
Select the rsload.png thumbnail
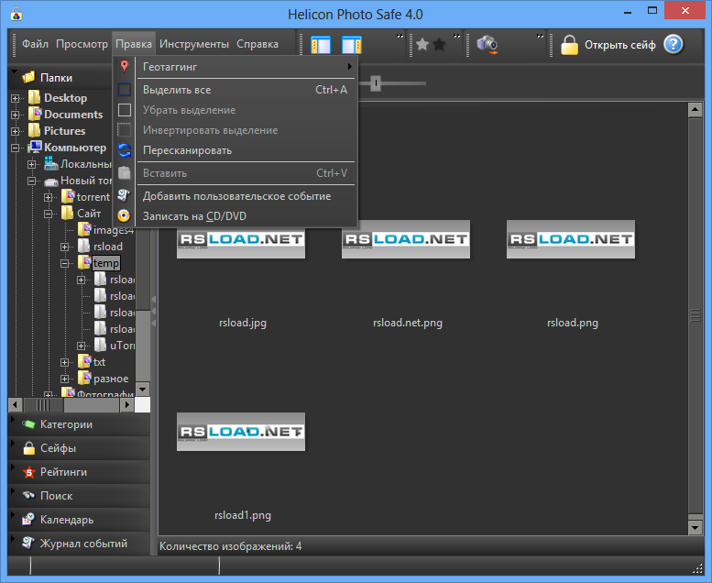pyautogui.click(x=571, y=239)
